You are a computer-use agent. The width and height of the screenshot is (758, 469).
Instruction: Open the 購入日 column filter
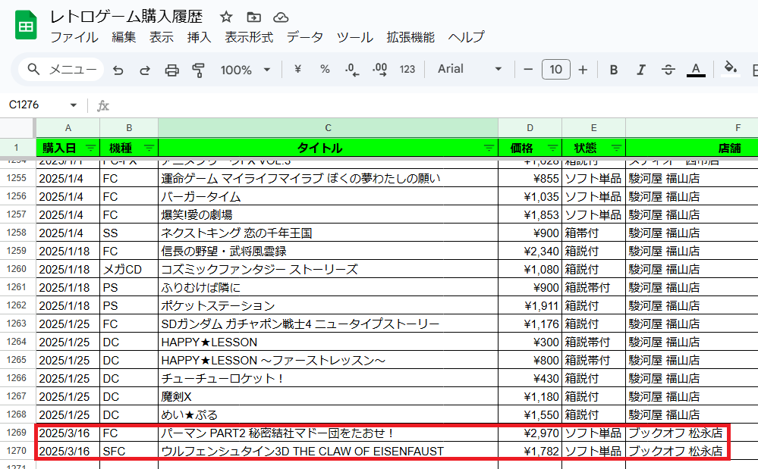click(91, 149)
